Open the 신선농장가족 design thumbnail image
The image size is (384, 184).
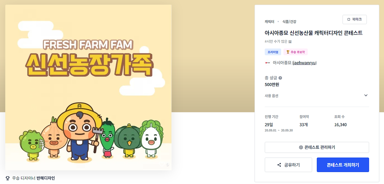(88, 87)
